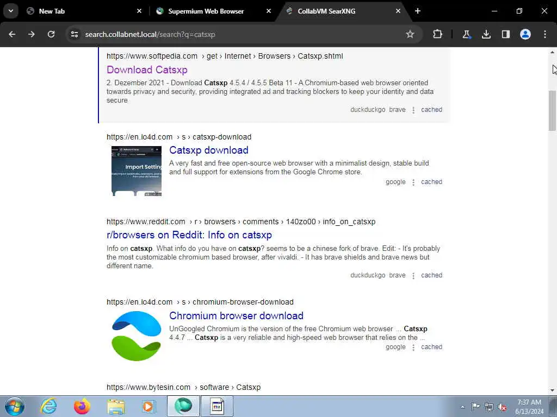The height and width of the screenshot is (417, 557).
Task: Click the scrollbar down arrow
Action: [552, 390]
